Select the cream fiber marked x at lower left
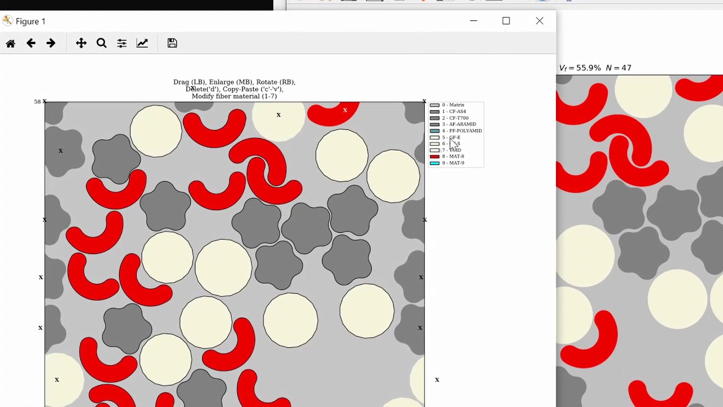This screenshot has height=407, width=723. click(63, 379)
